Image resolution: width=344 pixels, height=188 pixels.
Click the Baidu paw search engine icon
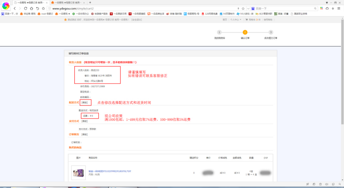253,9
